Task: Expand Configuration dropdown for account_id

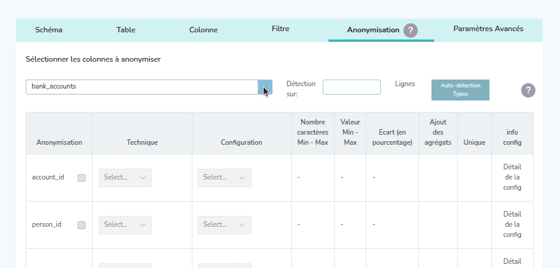Action: click(224, 178)
